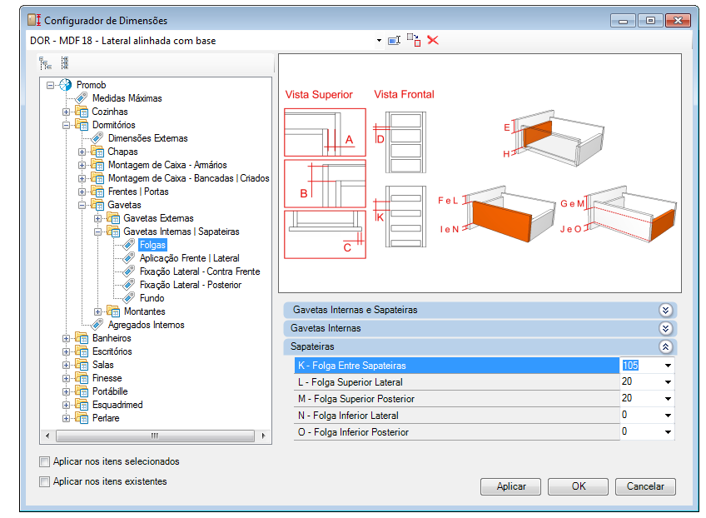
Task: Click the Gavetas Externas folder icon
Action: [113, 218]
